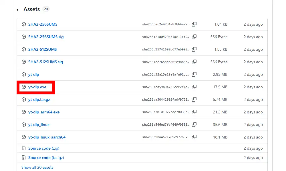This screenshot has height=171, width=286.
Task: Click the package icon beside SHA2-512SUMS
Action: pyautogui.click(x=24, y=49)
